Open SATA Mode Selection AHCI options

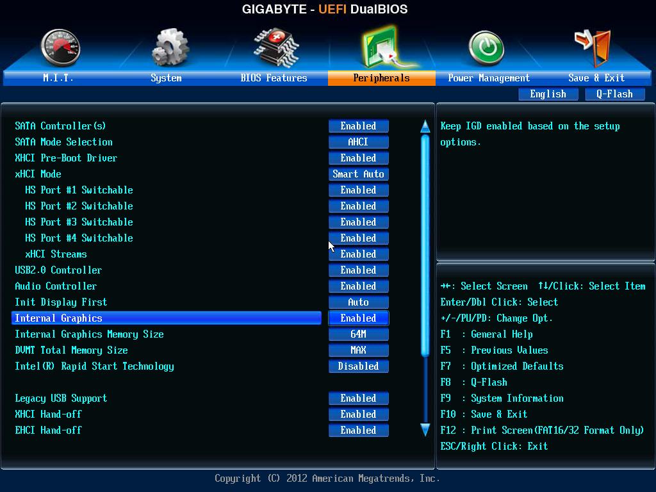pos(359,142)
